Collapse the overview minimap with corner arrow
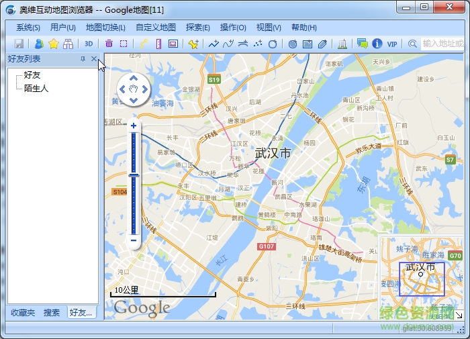The height and width of the screenshot is (339, 470). (459, 315)
